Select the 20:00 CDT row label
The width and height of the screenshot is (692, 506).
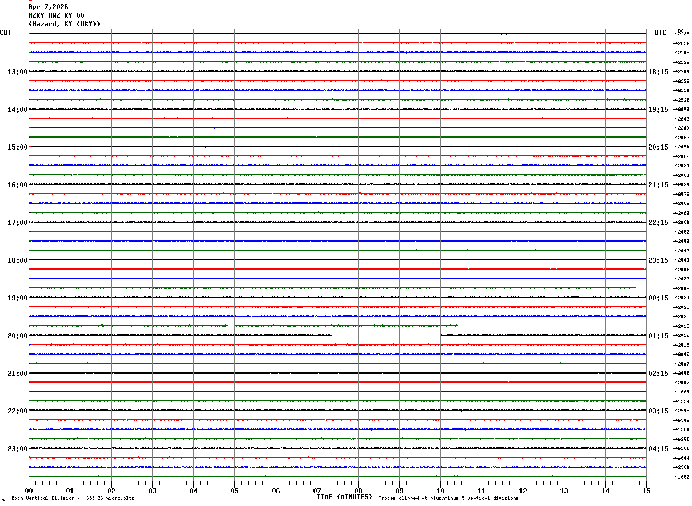pos(17,336)
